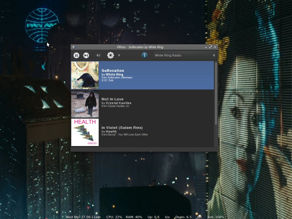Mute audio with the speaker button

point(98,55)
